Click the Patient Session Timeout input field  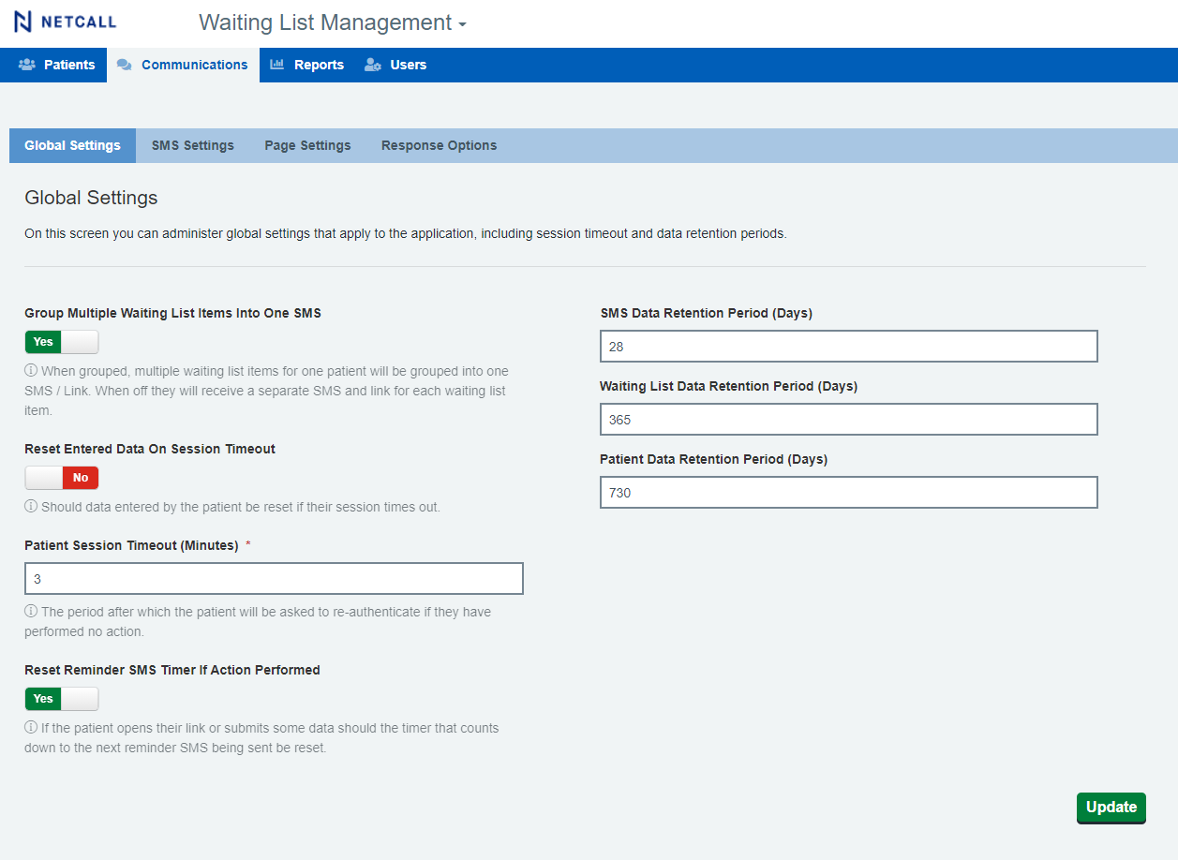(x=274, y=579)
